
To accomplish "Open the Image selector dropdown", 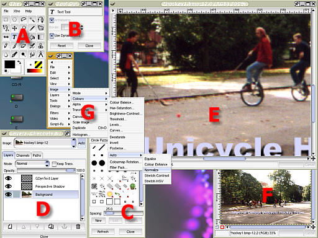I will pyautogui.click(x=45, y=143).
